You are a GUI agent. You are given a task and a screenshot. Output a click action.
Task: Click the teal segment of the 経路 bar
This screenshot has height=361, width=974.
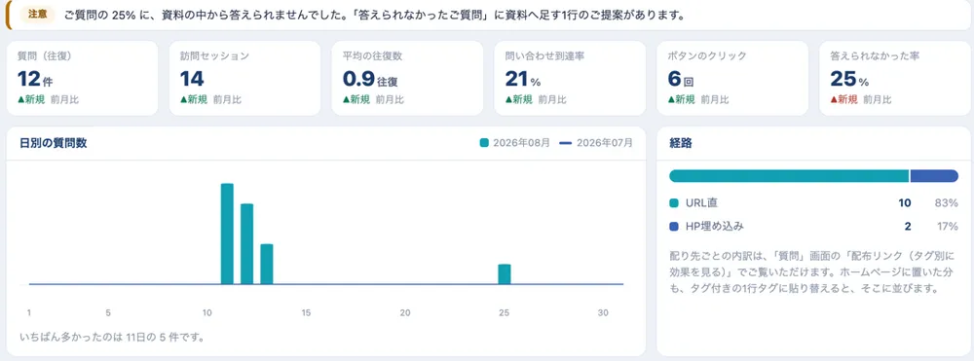(x=789, y=176)
